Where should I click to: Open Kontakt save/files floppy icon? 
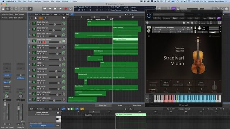[x=184, y=23]
